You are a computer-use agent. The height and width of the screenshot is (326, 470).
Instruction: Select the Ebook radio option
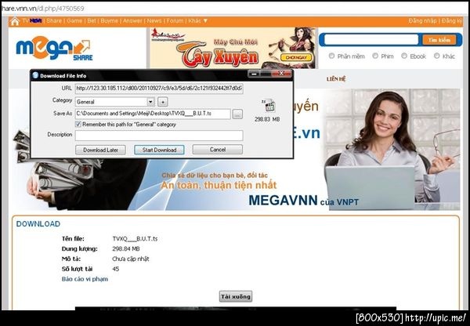click(x=404, y=56)
